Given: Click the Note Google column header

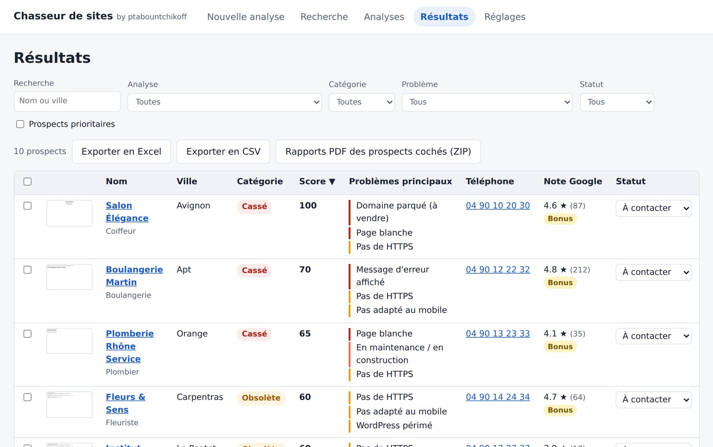Looking at the screenshot, I should point(573,181).
